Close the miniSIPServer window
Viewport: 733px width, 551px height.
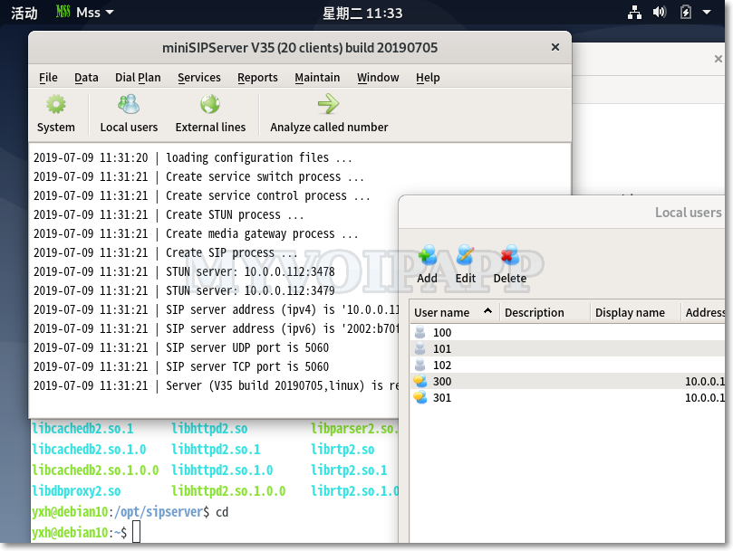[x=555, y=47]
